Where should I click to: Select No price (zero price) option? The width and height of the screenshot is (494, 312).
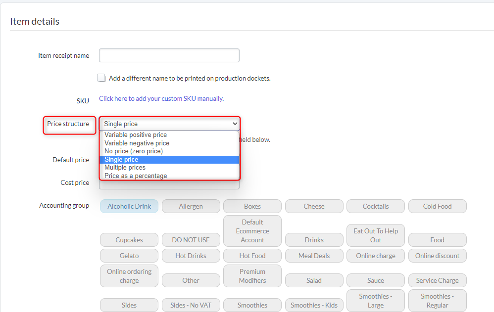134,151
